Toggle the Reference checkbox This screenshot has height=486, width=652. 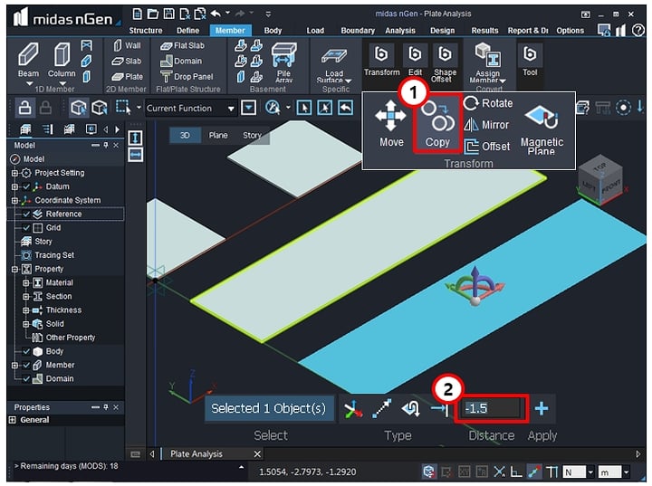26,214
